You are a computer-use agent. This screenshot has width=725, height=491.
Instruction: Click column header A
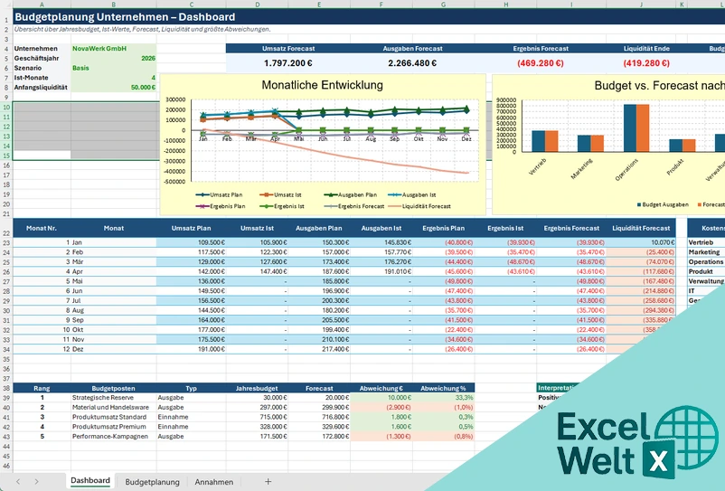(x=42, y=5)
